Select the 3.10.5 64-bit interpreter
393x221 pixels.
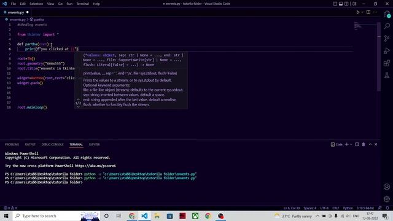pyautogui.click(x=365, y=208)
